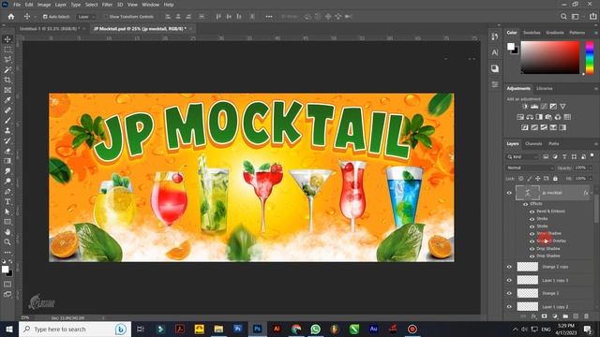Toggle Show Transform Controls checkbox

(106, 17)
